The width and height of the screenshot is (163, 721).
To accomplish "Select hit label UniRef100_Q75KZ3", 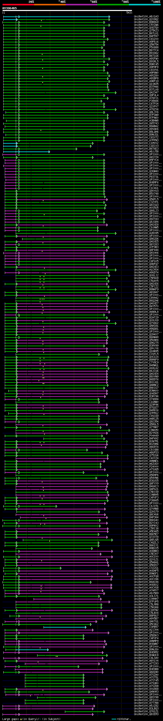I will [x=146, y=30].
